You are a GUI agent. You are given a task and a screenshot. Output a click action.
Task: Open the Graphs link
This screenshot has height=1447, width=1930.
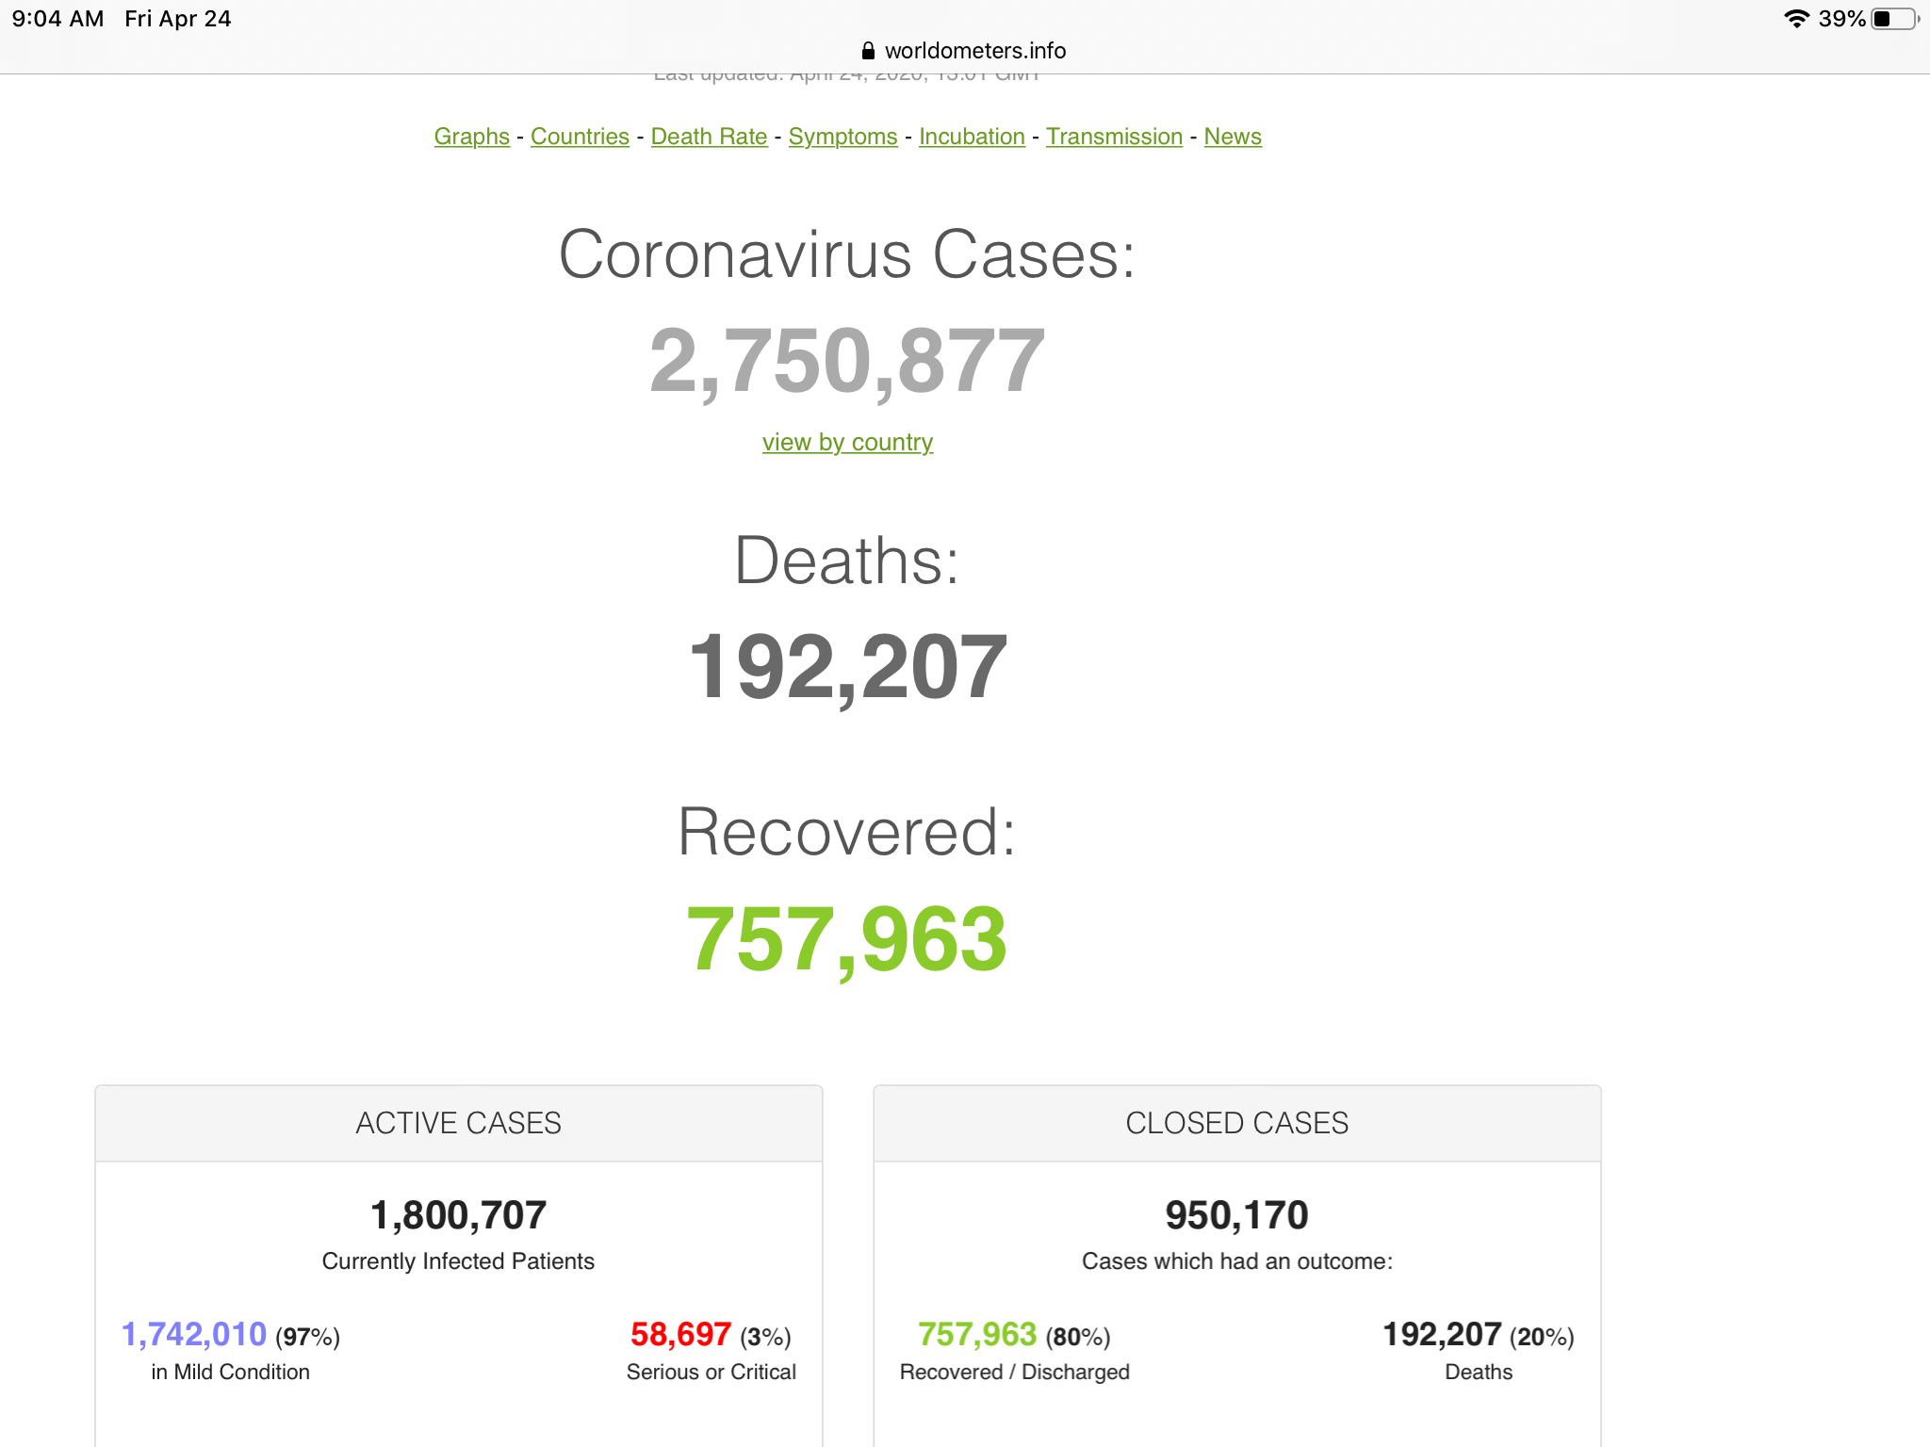[x=471, y=137]
